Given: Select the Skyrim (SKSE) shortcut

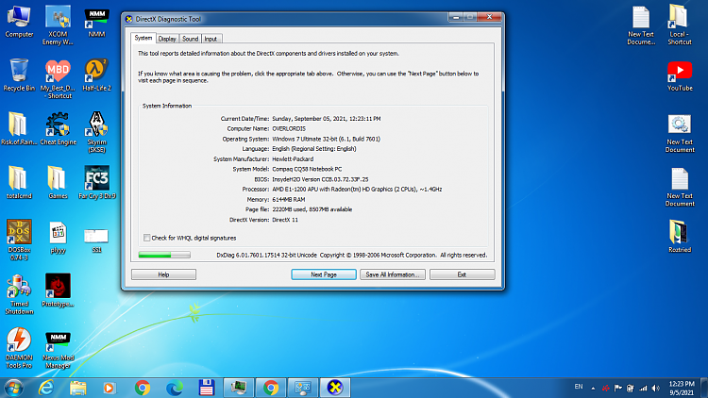Looking at the screenshot, I should tap(96, 132).
